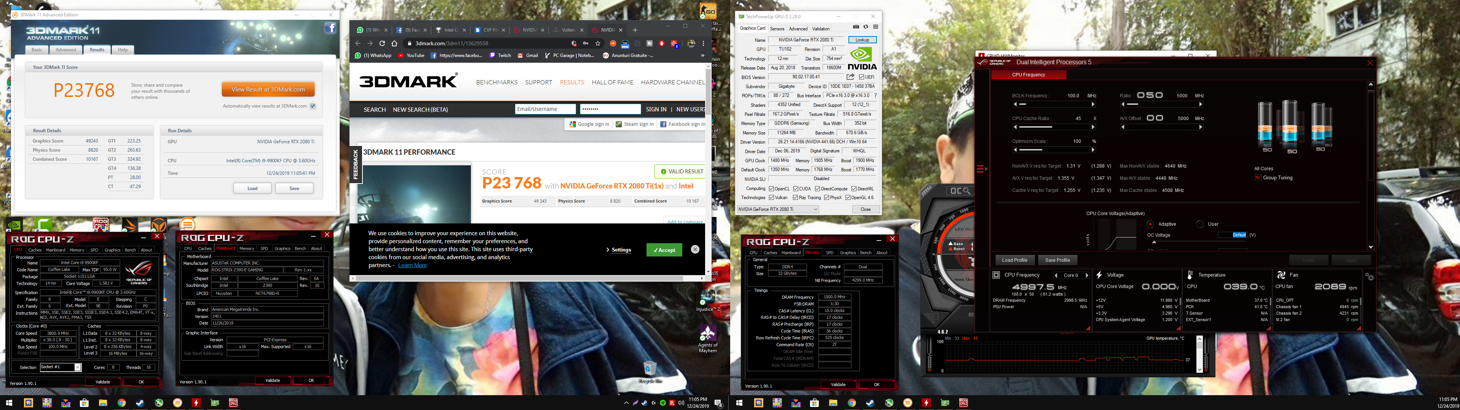The image size is (1460, 410).
Task: Open Steam from the left taskbar
Action: [140, 403]
